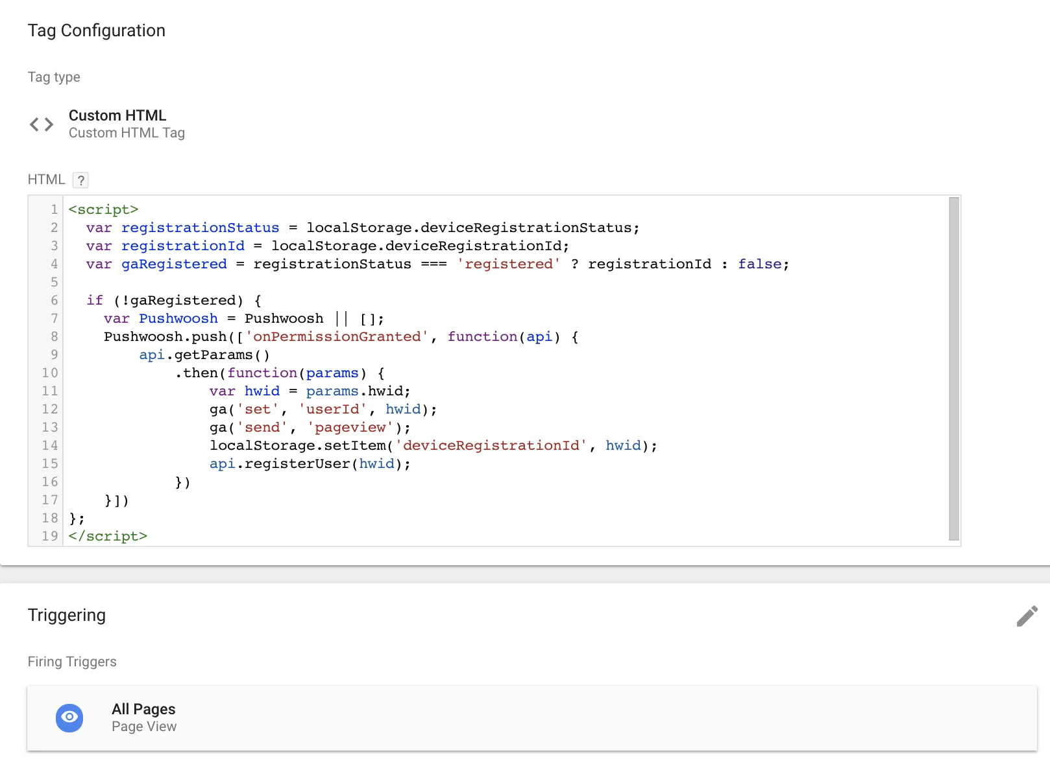Click the closing script tag on line 19
The height and width of the screenshot is (770, 1050).
(108, 536)
